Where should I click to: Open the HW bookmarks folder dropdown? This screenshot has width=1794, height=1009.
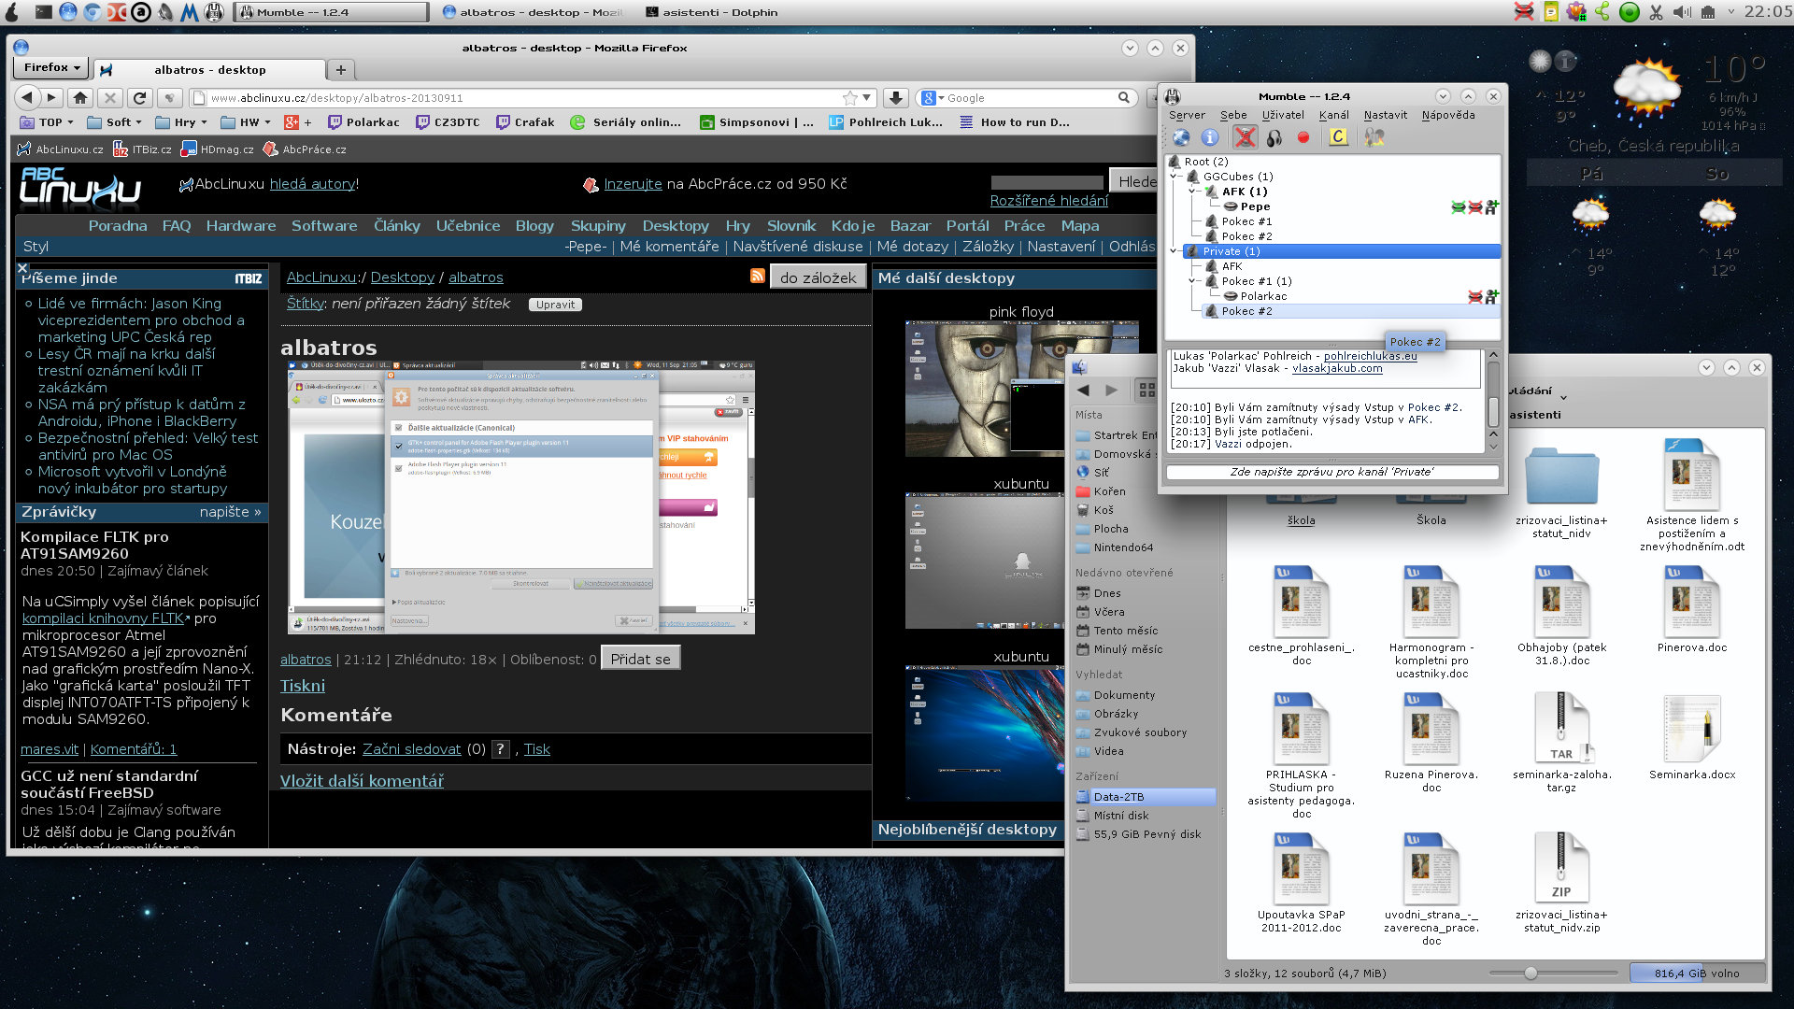tap(246, 122)
